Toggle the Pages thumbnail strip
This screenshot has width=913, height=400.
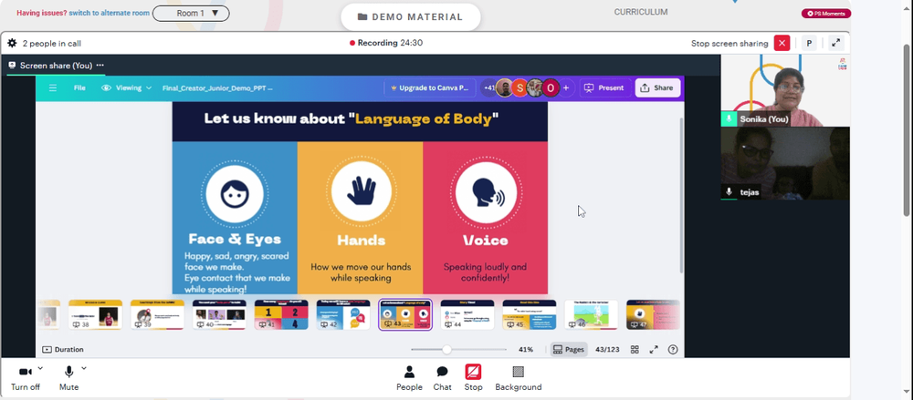(x=568, y=349)
